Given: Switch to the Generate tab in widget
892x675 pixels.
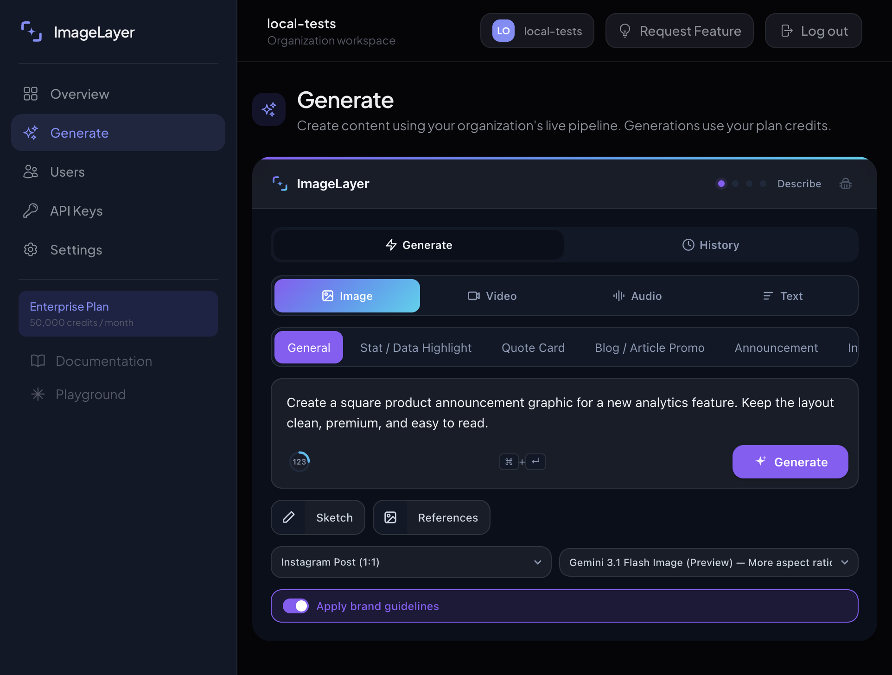Looking at the screenshot, I should pyautogui.click(x=419, y=245).
